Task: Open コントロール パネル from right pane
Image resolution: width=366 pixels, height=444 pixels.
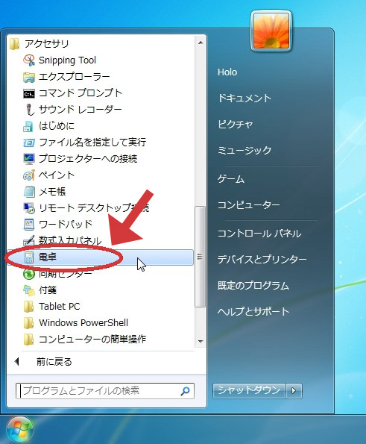Action: pos(259,234)
